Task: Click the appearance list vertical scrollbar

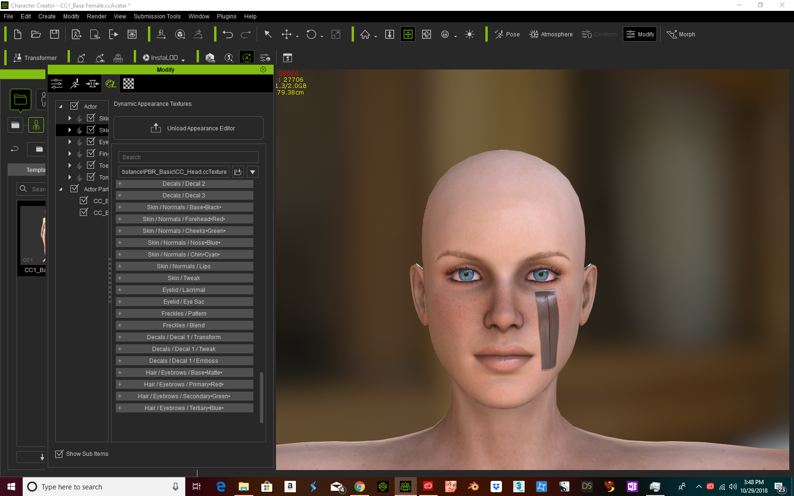Action: (x=261, y=398)
